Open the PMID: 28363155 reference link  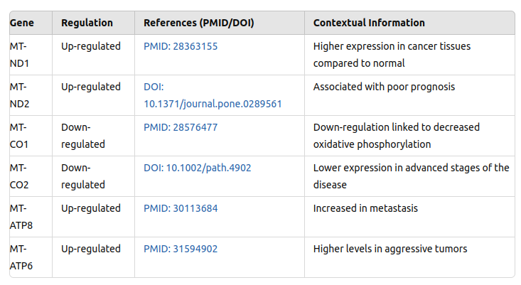tap(180, 46)
